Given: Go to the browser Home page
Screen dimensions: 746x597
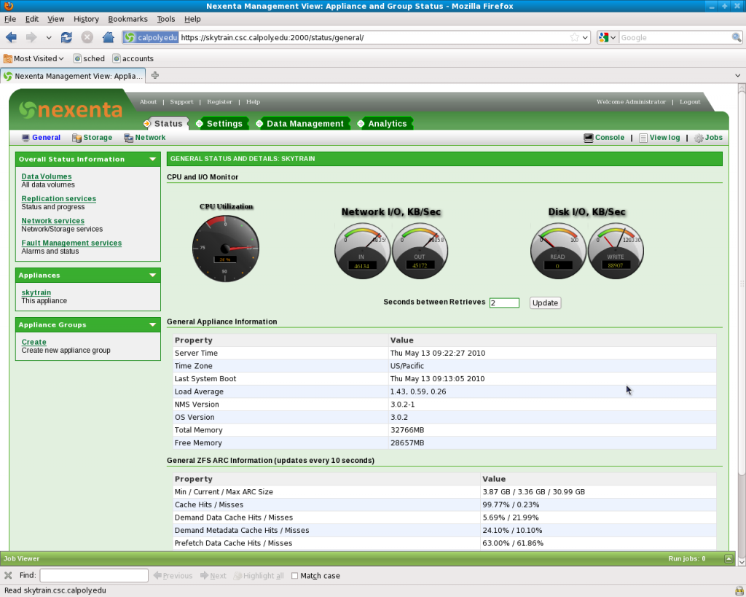Looking at the screenshot, I should pyautogui.click(x=108, y=38).
